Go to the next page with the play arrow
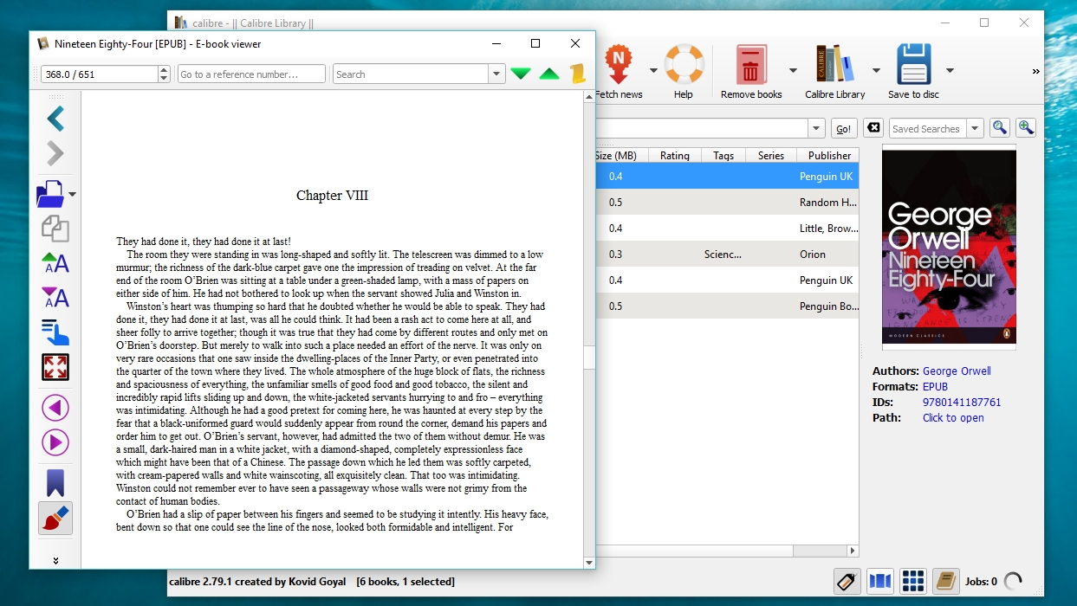The height and width of the screenshot is (606, 1077). pyautogui.click(x=55, y=442)
